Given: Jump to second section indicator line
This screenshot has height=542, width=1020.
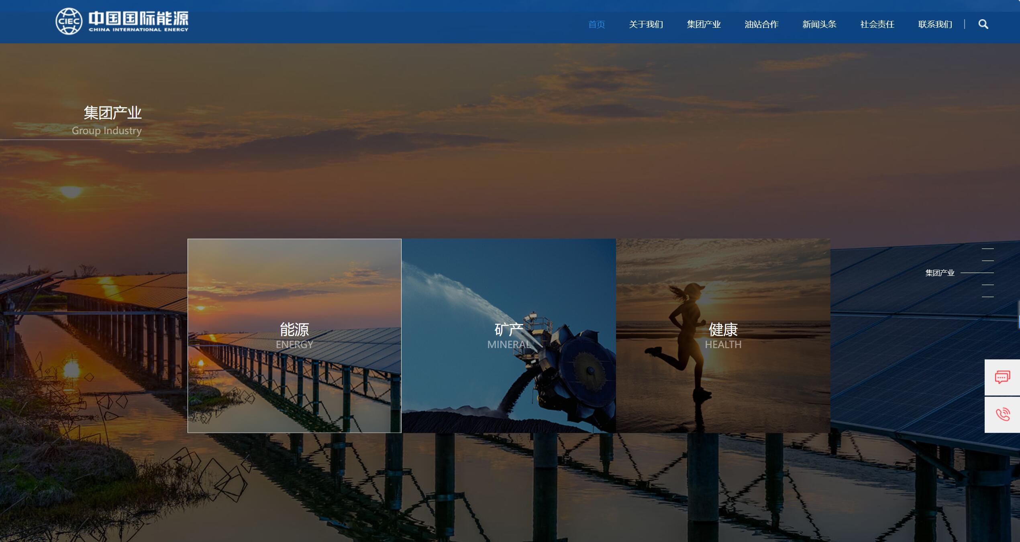Looking at the screenshot, I should (x=987, y=261).
